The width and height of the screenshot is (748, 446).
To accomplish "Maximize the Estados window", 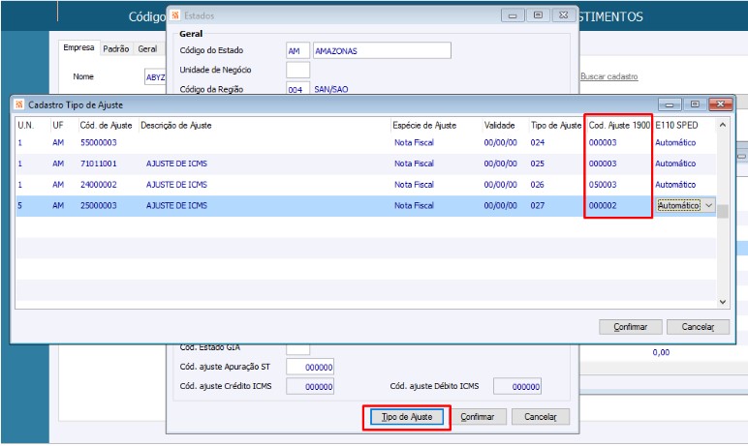I will click(538, 15).
